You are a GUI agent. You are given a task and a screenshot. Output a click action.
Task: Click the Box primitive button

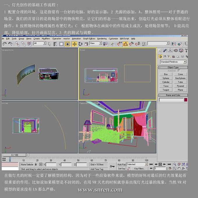[x=166, y=74]
